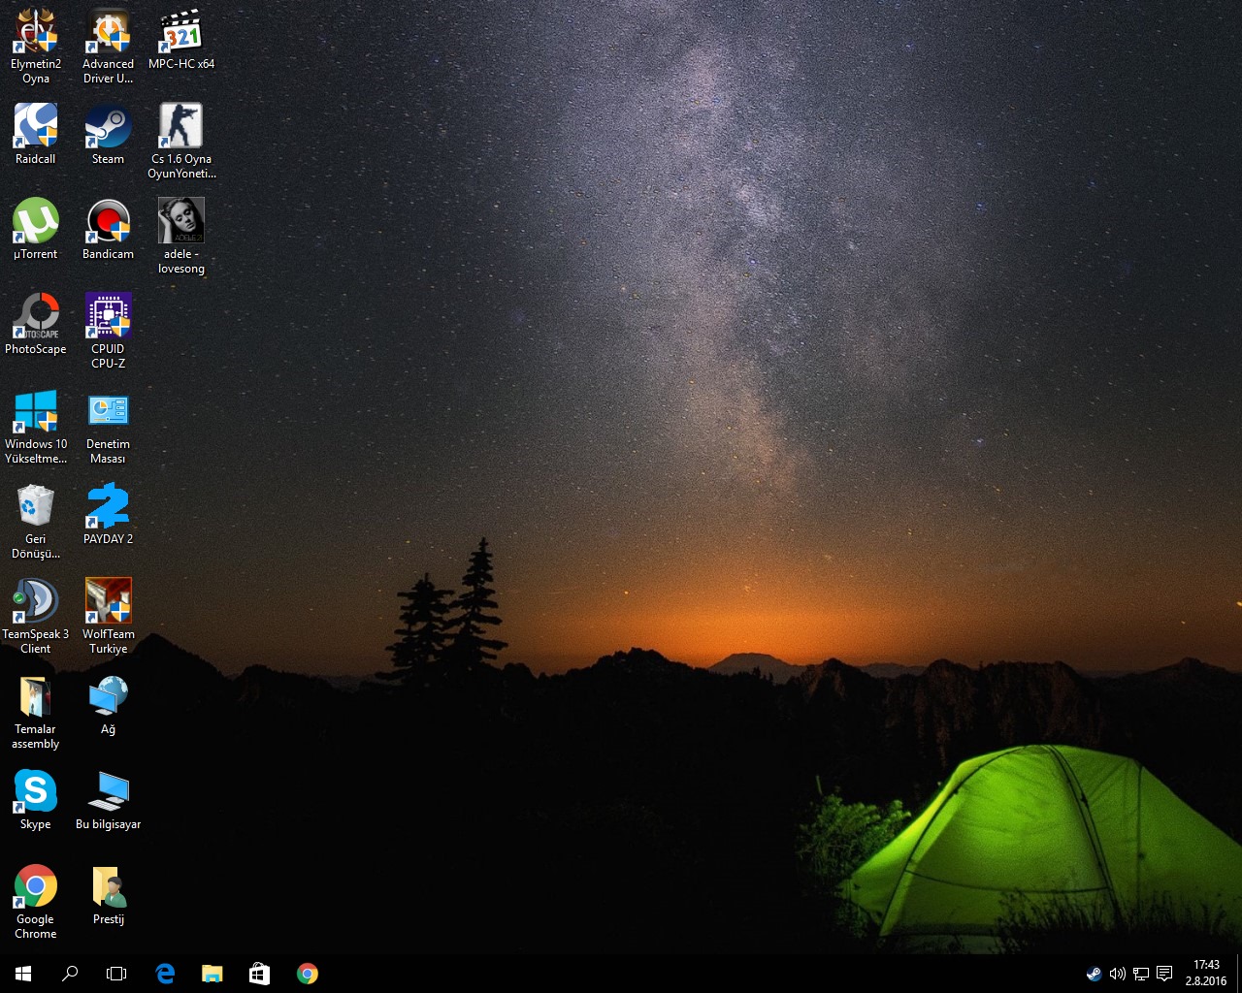Select the Skype desktop shortcut
The image size is (1242, 993).
point(36,799)
